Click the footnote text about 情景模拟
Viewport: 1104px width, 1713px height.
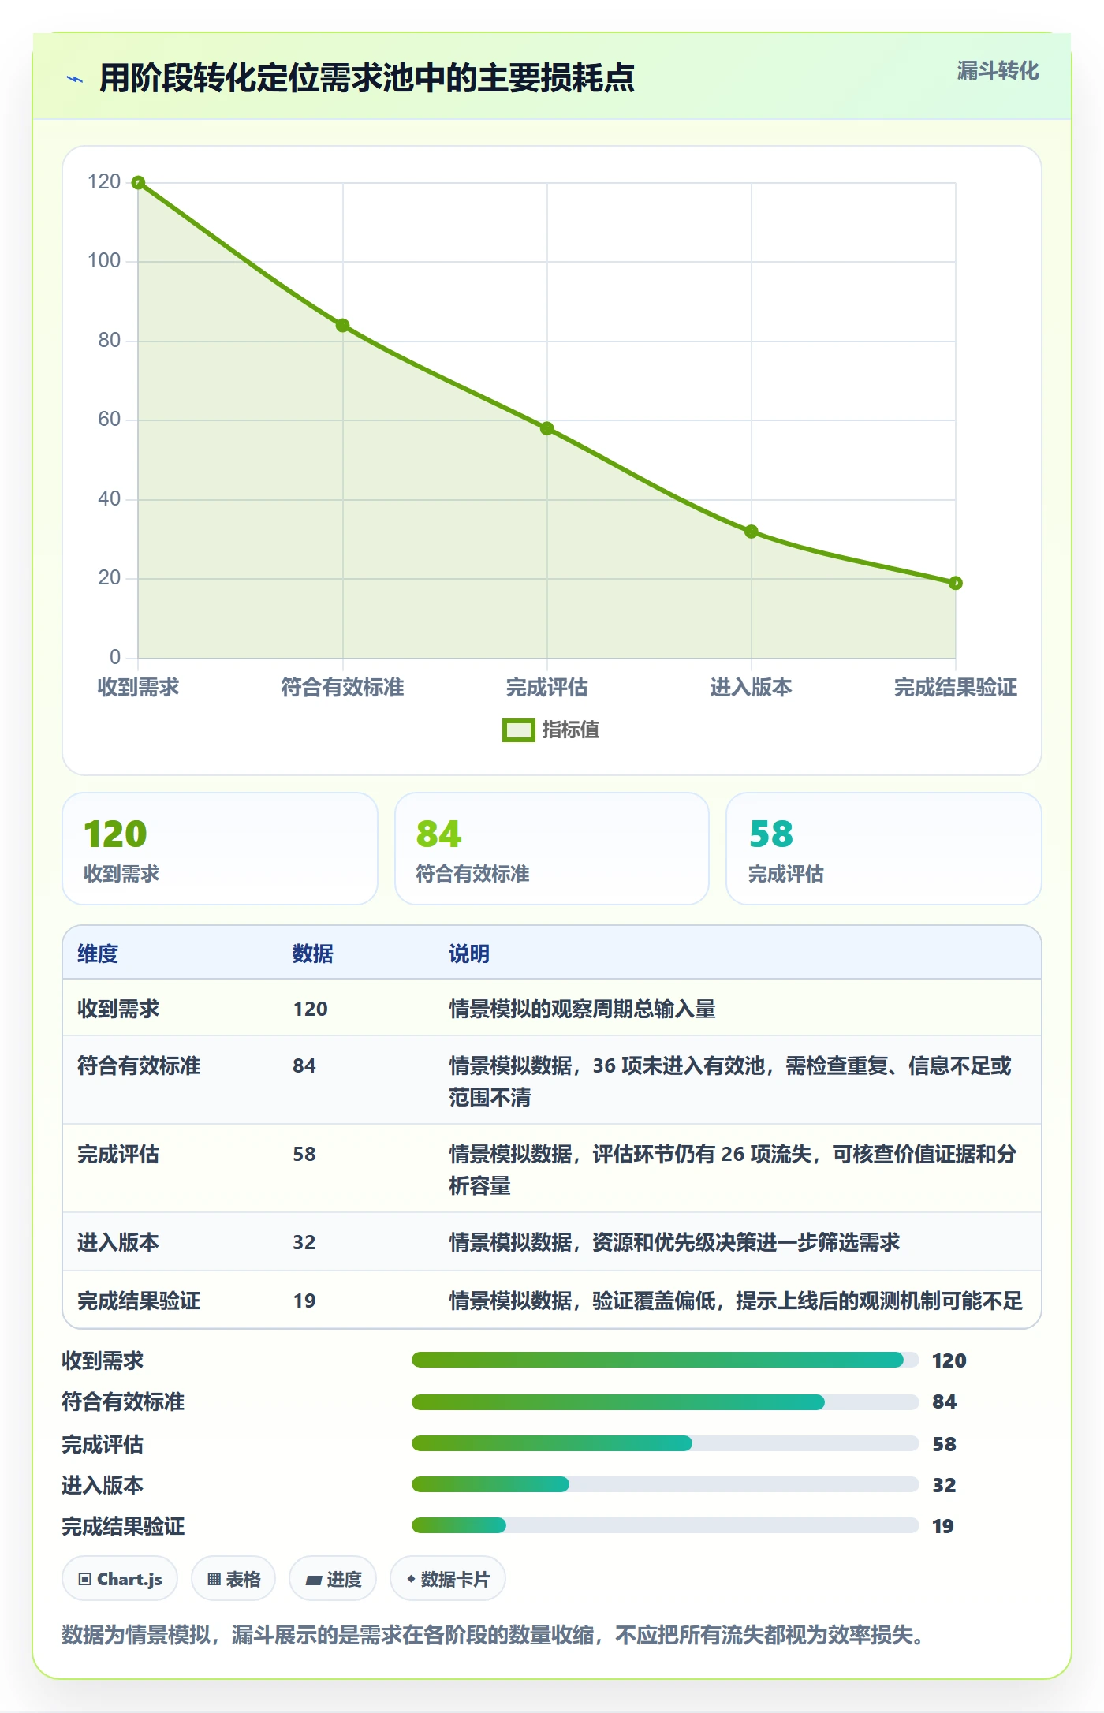[494, 1635]
